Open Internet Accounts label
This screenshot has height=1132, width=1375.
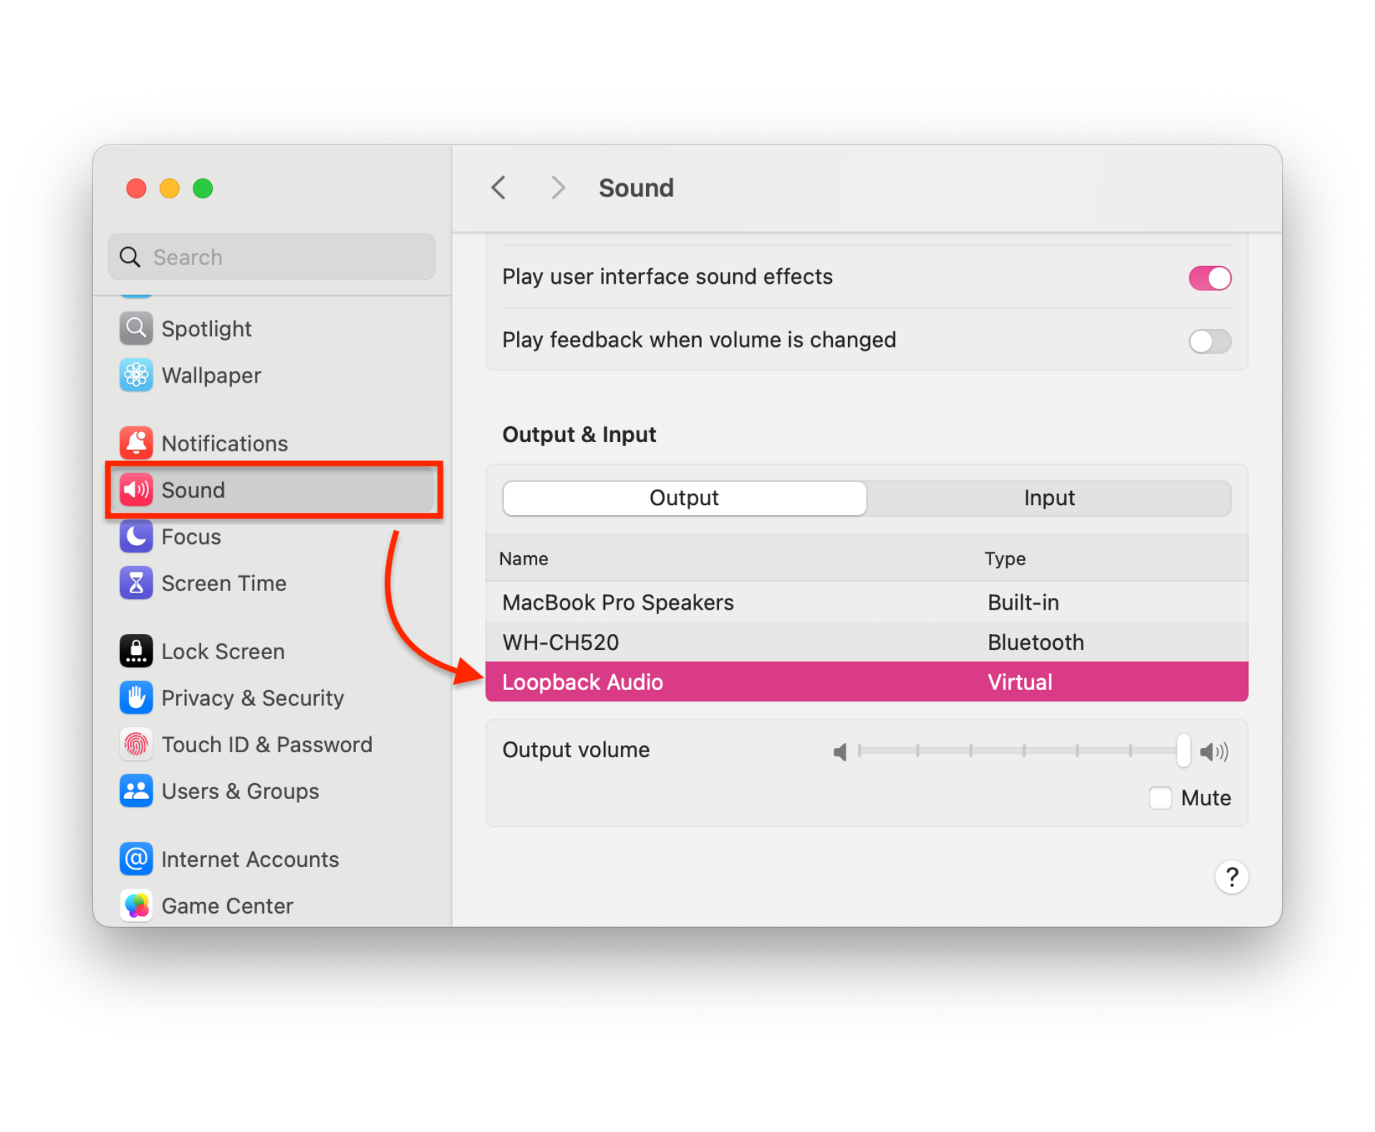tap(250, 859)
